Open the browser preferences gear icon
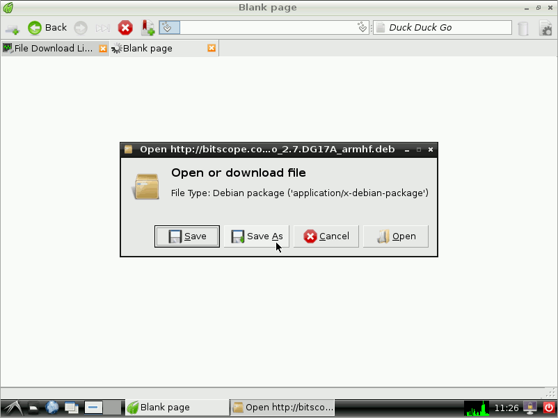The width and height of the screenshot is (558, 418). coord(547,28)
